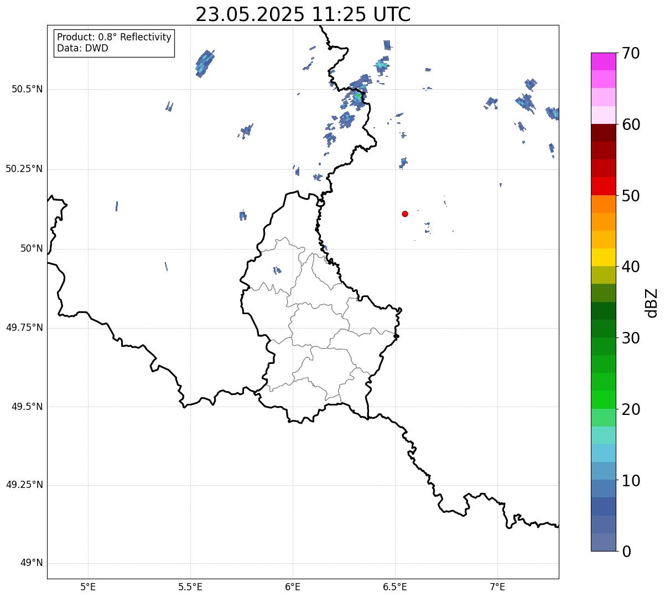Click the "dBZ" colorbar label

pos(652,303)
